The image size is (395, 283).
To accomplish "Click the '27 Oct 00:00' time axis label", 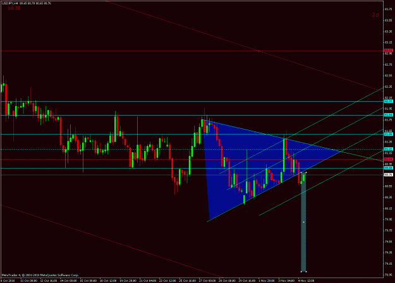I will (x=207, y=280).
